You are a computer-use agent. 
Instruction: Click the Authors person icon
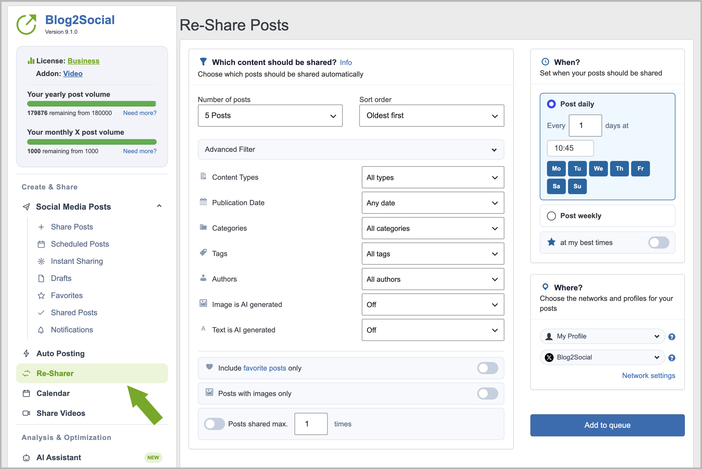(x=203, y=278)
